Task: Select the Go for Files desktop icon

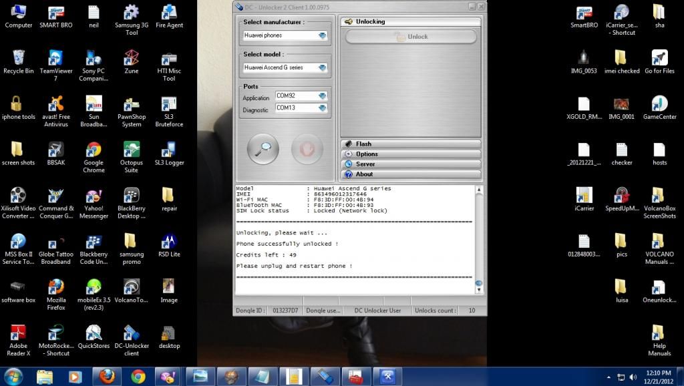Action: pyautogui.click(x=659, y=62)
